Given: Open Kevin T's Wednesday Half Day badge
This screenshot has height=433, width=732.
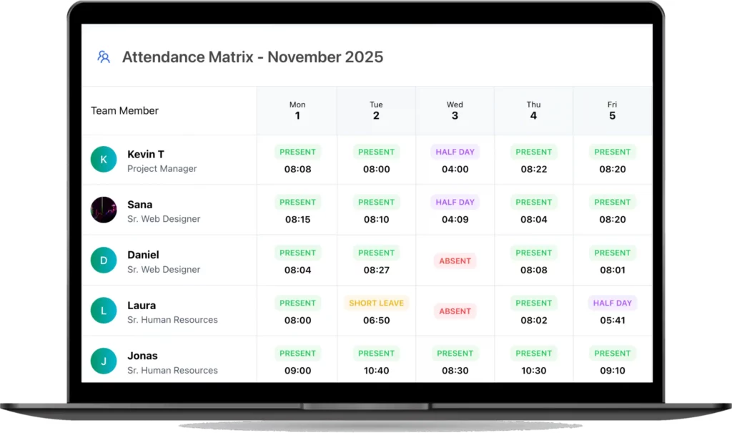Looking at the screenshot, I should pyautogui.click(x=455, y=152).
